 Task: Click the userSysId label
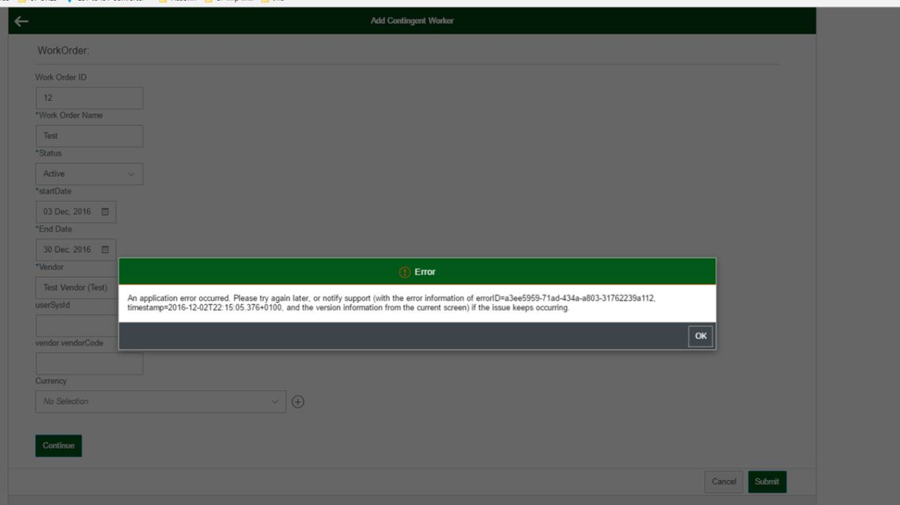(53, 305)
